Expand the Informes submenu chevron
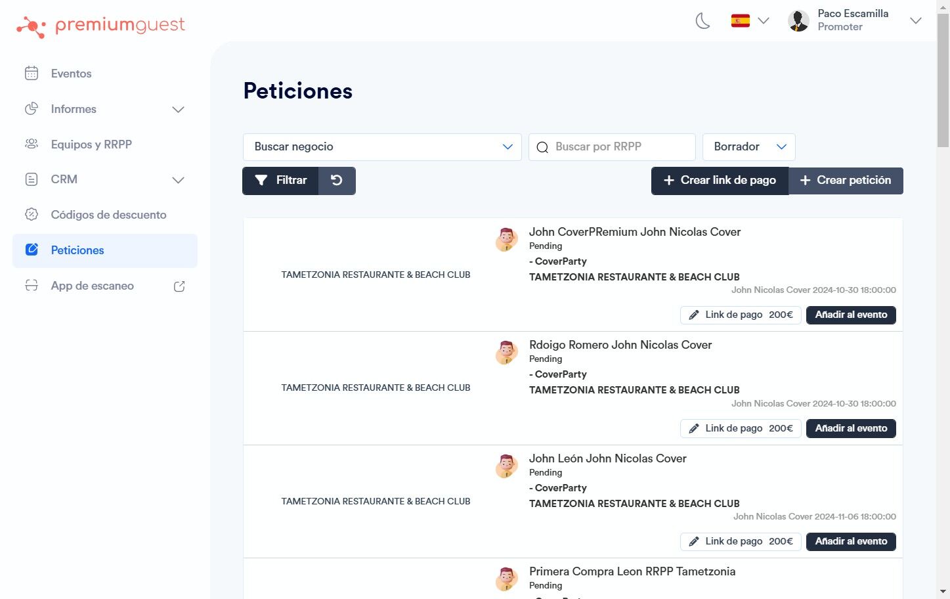950x599 pixels. (178, 109)
